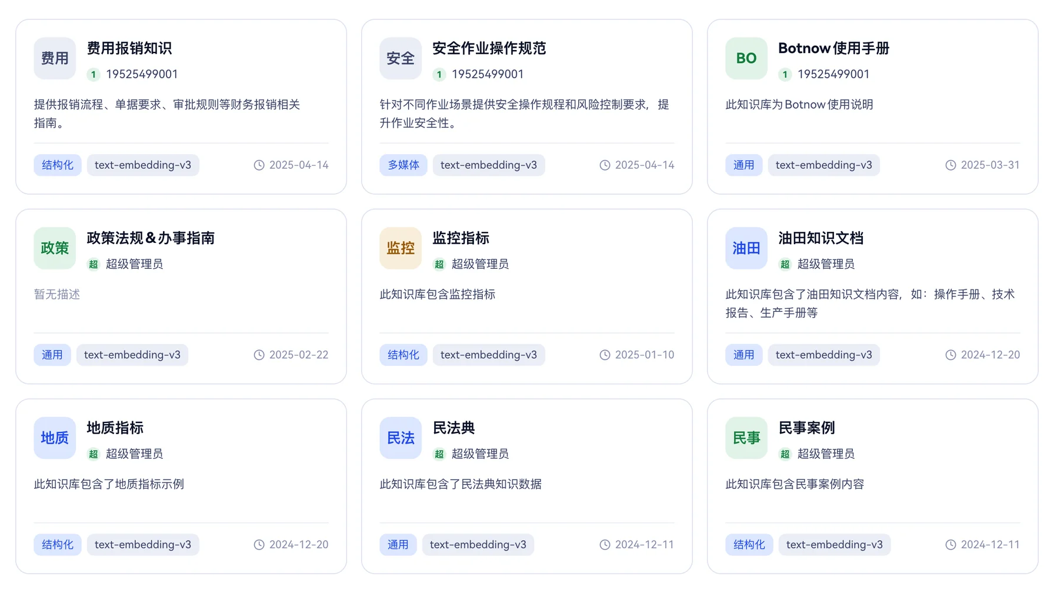The image size is (1054, 593).
Task: Click 多媒体 tag on 安全作业操作规范
Action: click(403, 165)
